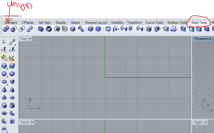Switch to the Solid Tools tab
Viewport: 214px width, 133px height.
[199, 23]
